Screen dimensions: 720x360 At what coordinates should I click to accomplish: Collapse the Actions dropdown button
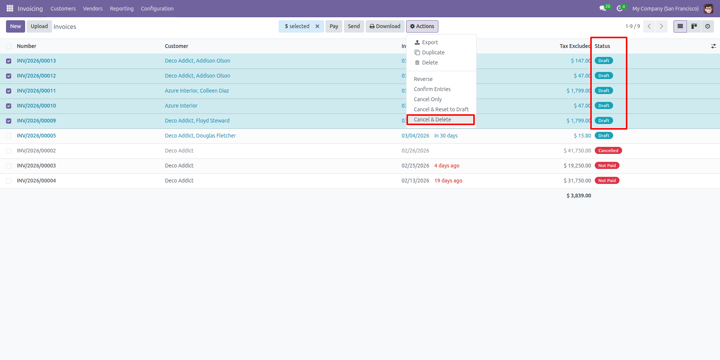point(422,26)
